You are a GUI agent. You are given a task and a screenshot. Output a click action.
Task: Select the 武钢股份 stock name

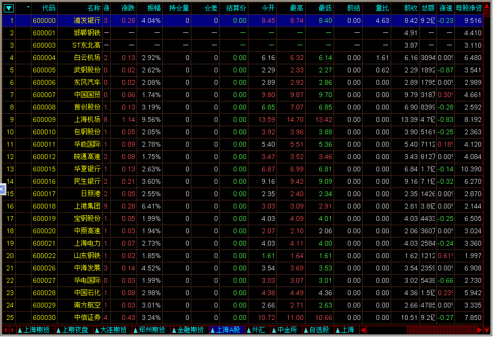click(x=87, y=70)
